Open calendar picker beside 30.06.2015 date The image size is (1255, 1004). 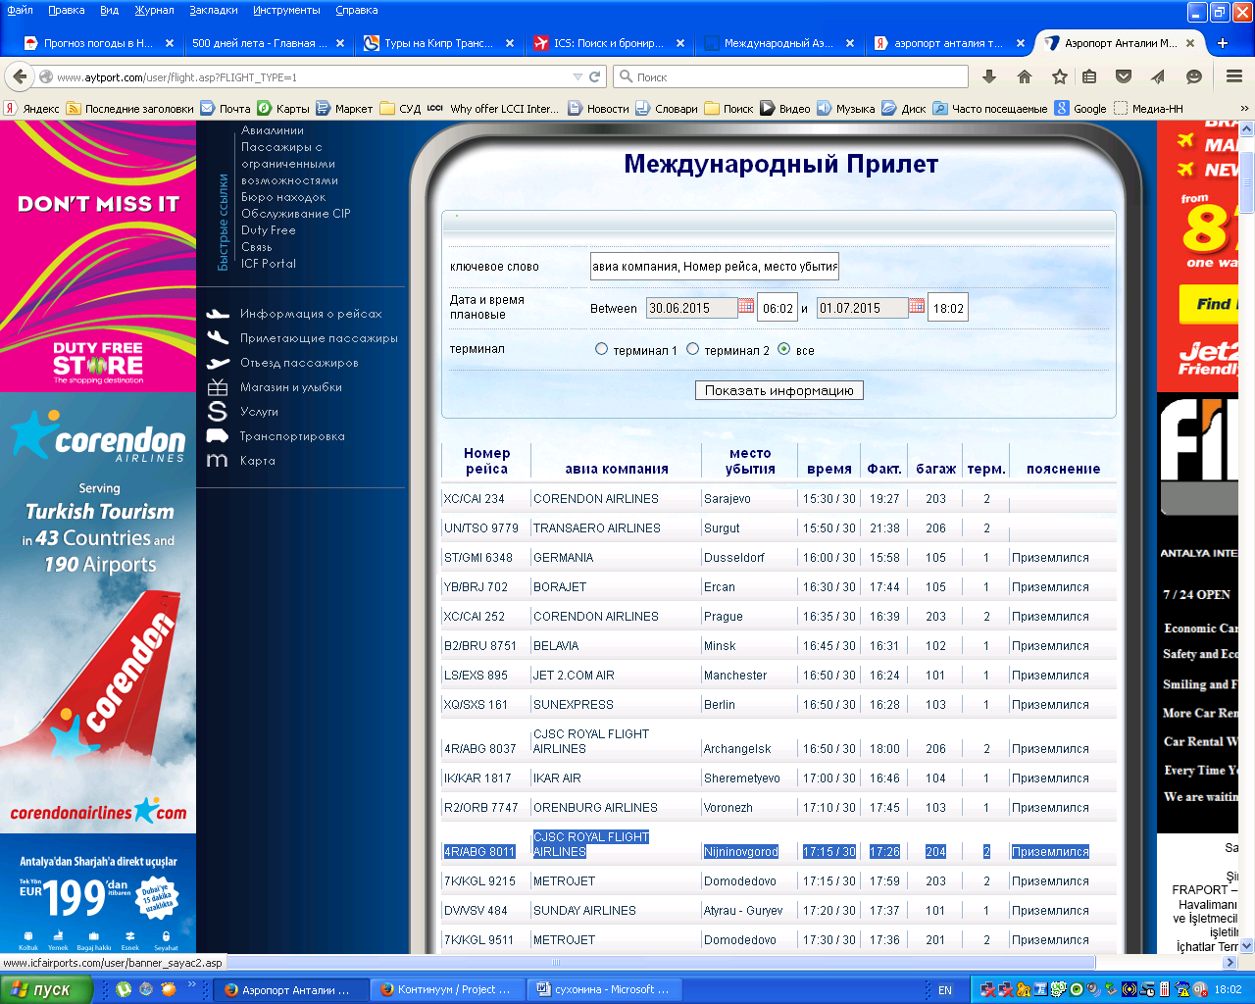pyautogui.click(x=746, y=306)
